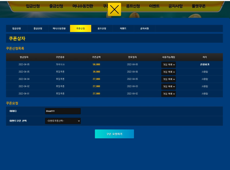Click the 쿠폰금액 column header
Image resolution: width=230 pixels, height=170 pixels.
pyautogui.click(x=96, y=57)
